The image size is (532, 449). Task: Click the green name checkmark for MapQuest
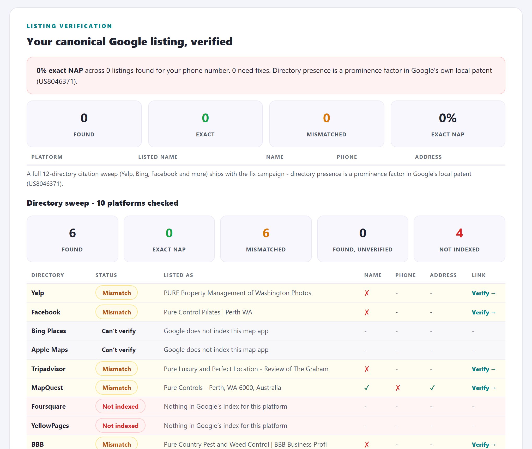coord(367,388)
